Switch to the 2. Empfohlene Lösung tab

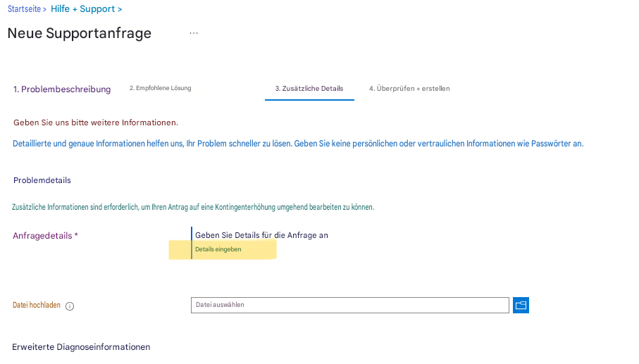click(x=160, y=88)
